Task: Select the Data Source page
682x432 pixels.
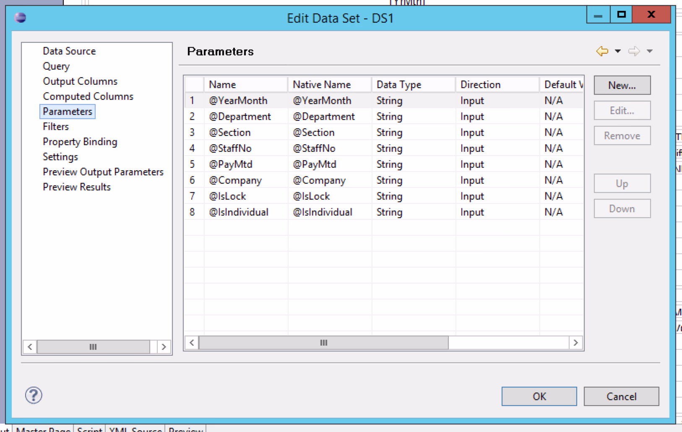Action: click(x=69, y=51)
